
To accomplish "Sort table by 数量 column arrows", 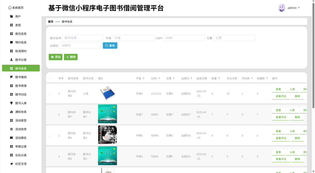I will click(219, 78).
